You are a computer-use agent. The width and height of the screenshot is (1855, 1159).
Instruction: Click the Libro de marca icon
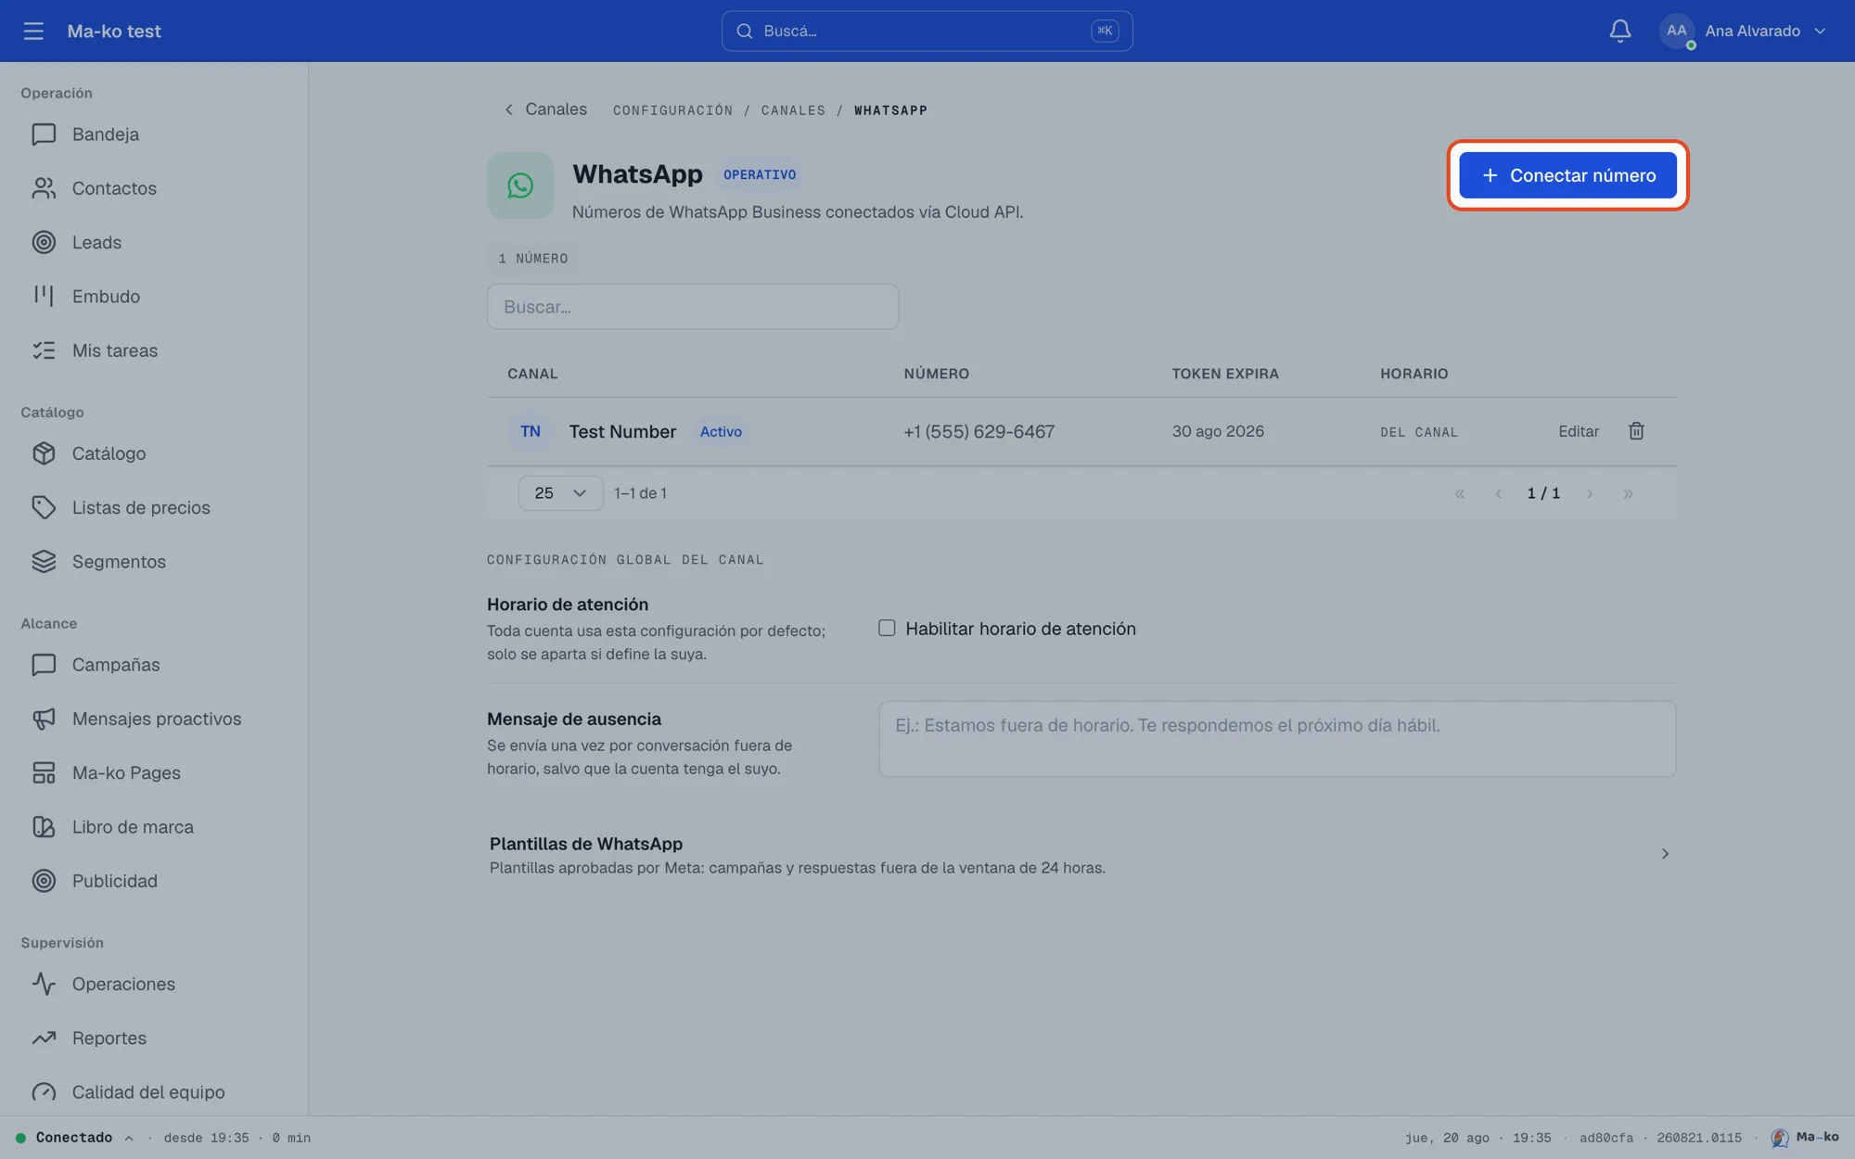coord(44,827)
